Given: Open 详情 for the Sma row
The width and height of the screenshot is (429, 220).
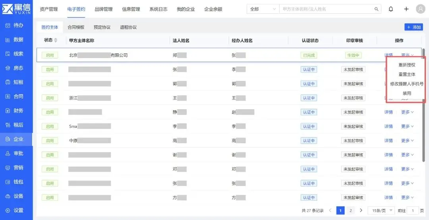Looking at the screenshot, I should coord(388,126).
